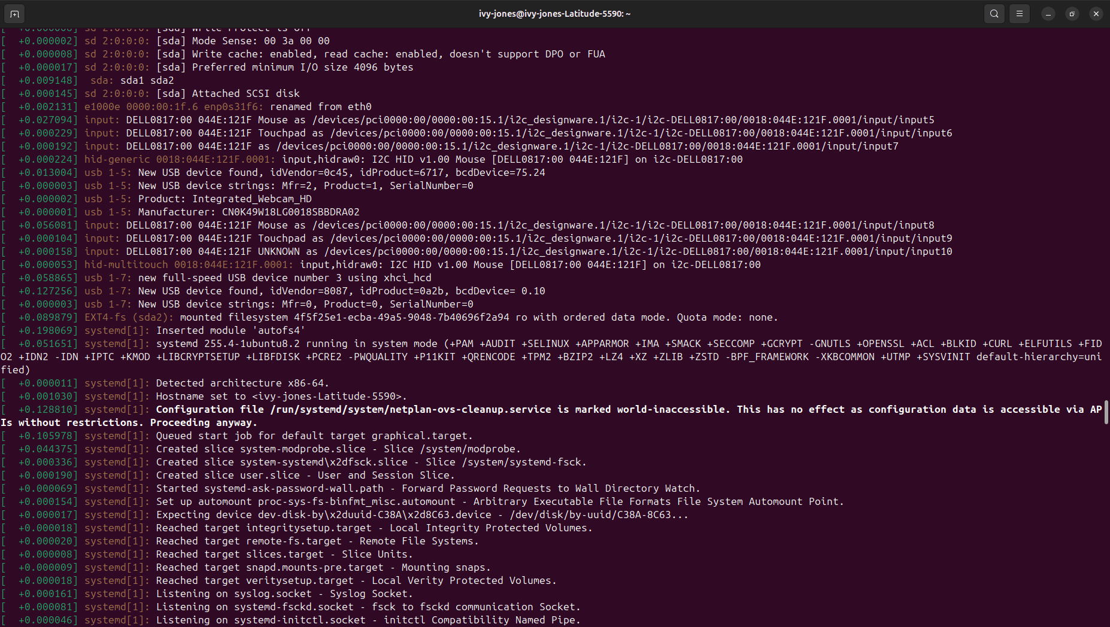Click 'sda: sda1 sda2' partition line
The width and height of the screenshot is (1110, 627).
click(87, 80)
